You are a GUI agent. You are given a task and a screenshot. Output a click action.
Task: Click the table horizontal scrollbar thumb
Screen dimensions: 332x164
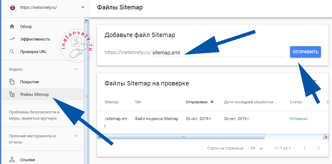click(x=183, y=137)
